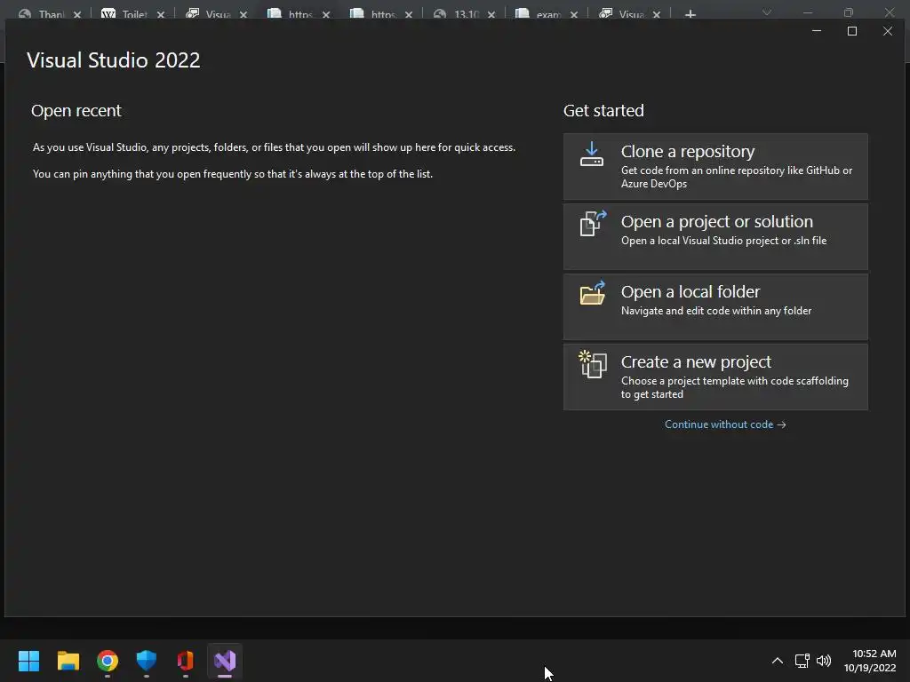Click text "Get code from an online repository"
The height and width of the screenshot is (682, 910).
pos(702,170)
